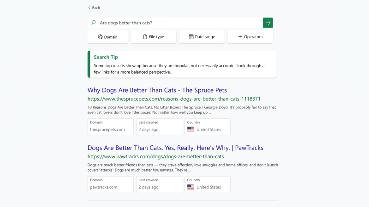
Task: Click US flag in PawTracks result
Action: (190, 187)
